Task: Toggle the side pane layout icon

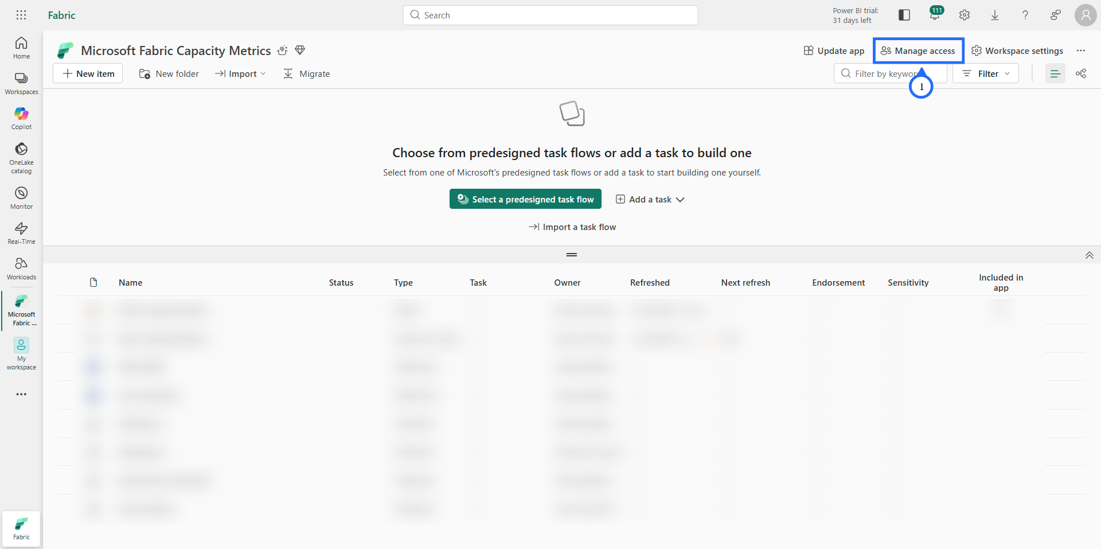Action: point(904,15)
